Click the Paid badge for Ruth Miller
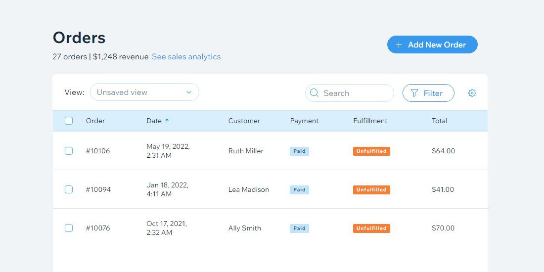544x272 pixels. coord(299,151)
